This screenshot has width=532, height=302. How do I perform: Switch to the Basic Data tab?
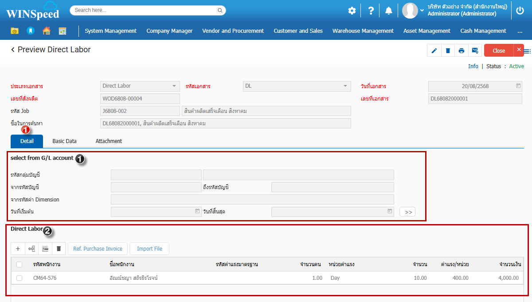64,141
